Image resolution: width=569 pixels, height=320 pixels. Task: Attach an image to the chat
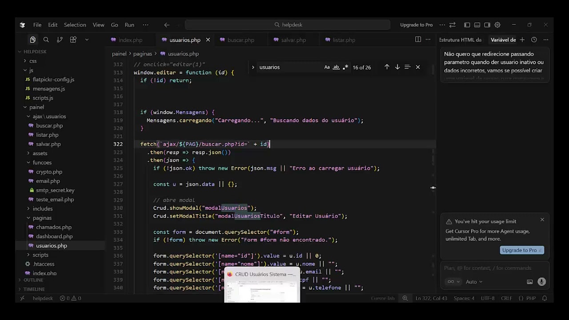click(530, 282)
